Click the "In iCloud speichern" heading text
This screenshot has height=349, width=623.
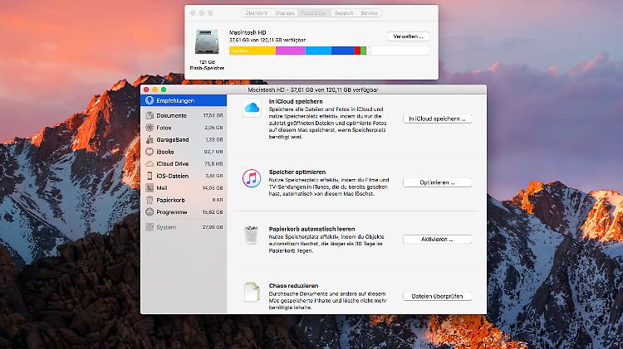[296, 101]
